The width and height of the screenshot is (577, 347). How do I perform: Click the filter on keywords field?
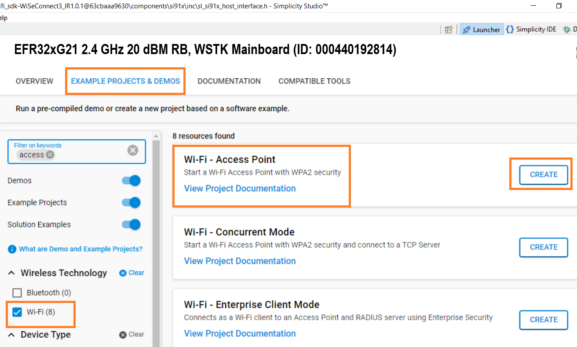[77, 152]
